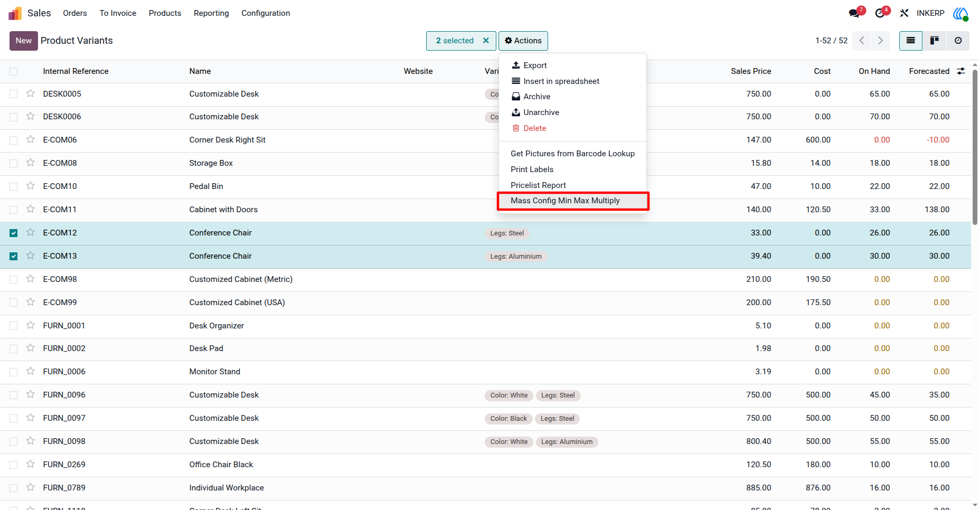Switch to kanban view
This screenshot has width=979, height=510.
pos(934,41)
